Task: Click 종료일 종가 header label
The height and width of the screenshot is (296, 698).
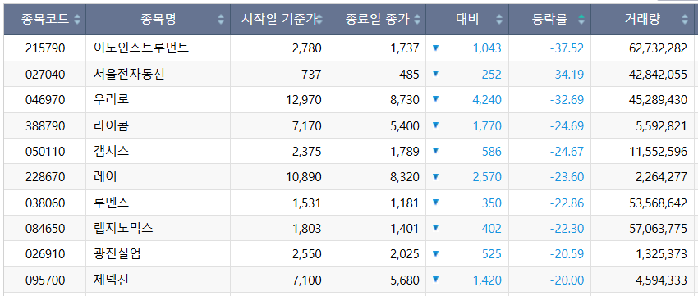Action: [377, 19]
